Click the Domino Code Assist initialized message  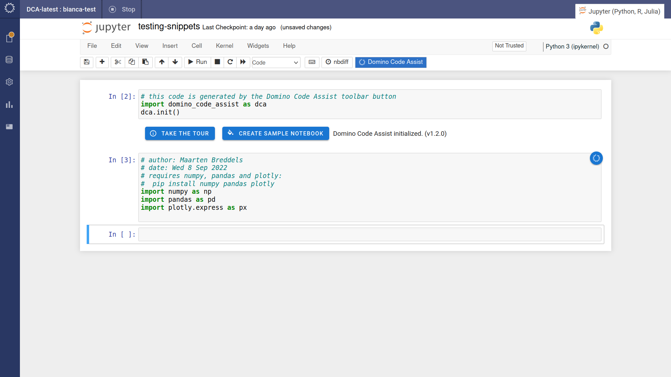(390, 134)
